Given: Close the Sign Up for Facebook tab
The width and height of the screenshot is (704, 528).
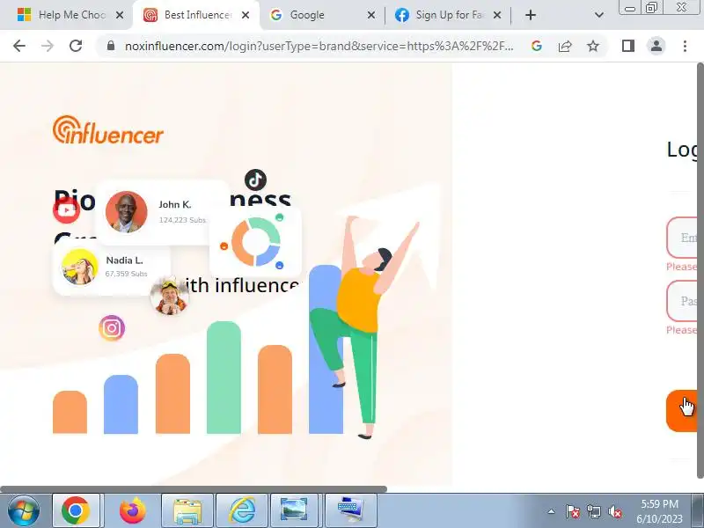Looking at the screenshot, I should (497, 15).
